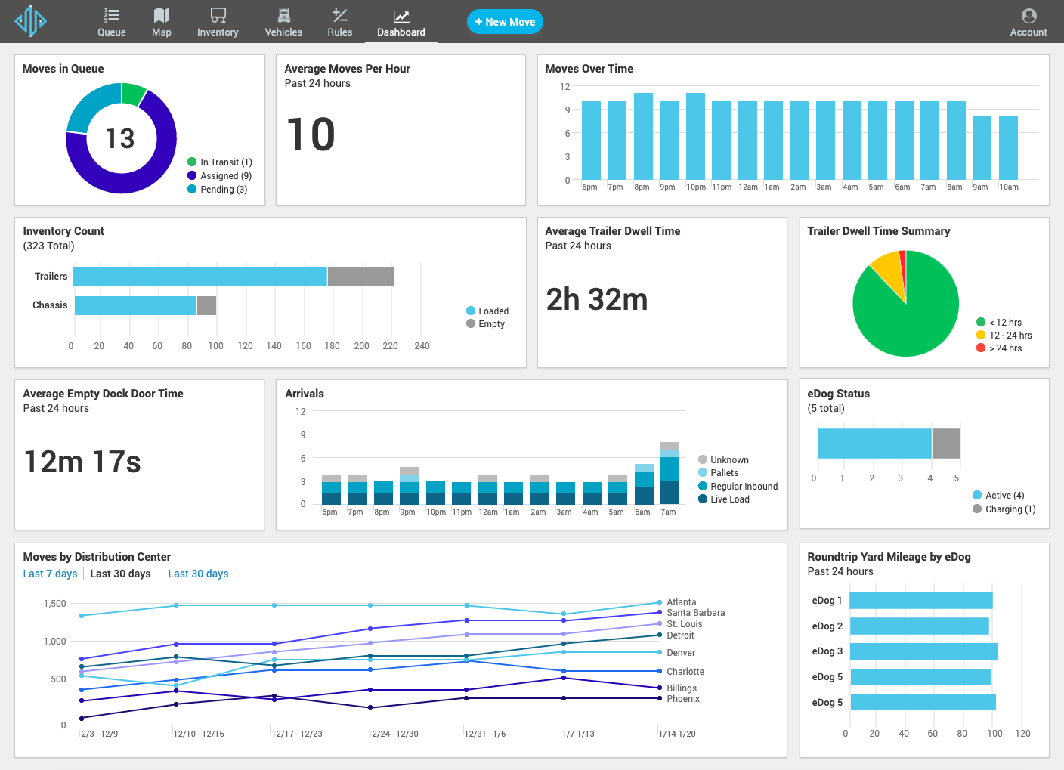This screenshot has width=1064, height=770.
Task: Click the eDog 2 mileage bar
Action: tap(919, 626)
